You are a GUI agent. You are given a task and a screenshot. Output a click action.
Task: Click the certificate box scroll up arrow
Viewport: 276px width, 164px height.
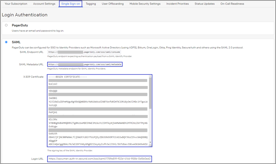tap(150, 77)
